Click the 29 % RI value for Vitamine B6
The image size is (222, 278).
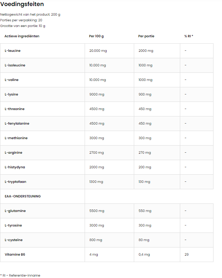click(x=187, y=255)
